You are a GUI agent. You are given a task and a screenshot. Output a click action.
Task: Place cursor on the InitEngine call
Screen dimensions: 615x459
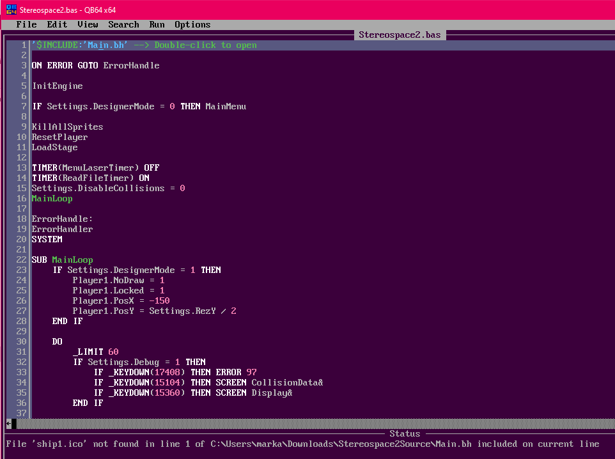click(57, 86)
